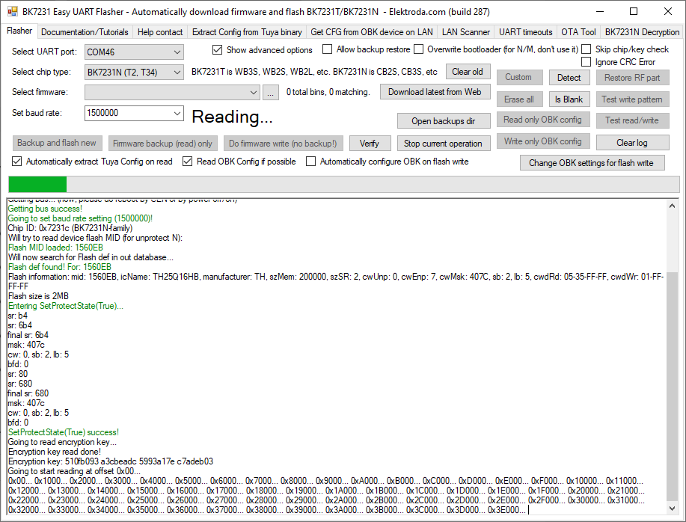Click log scrollbar up arrow

click(x=673, y=206)
